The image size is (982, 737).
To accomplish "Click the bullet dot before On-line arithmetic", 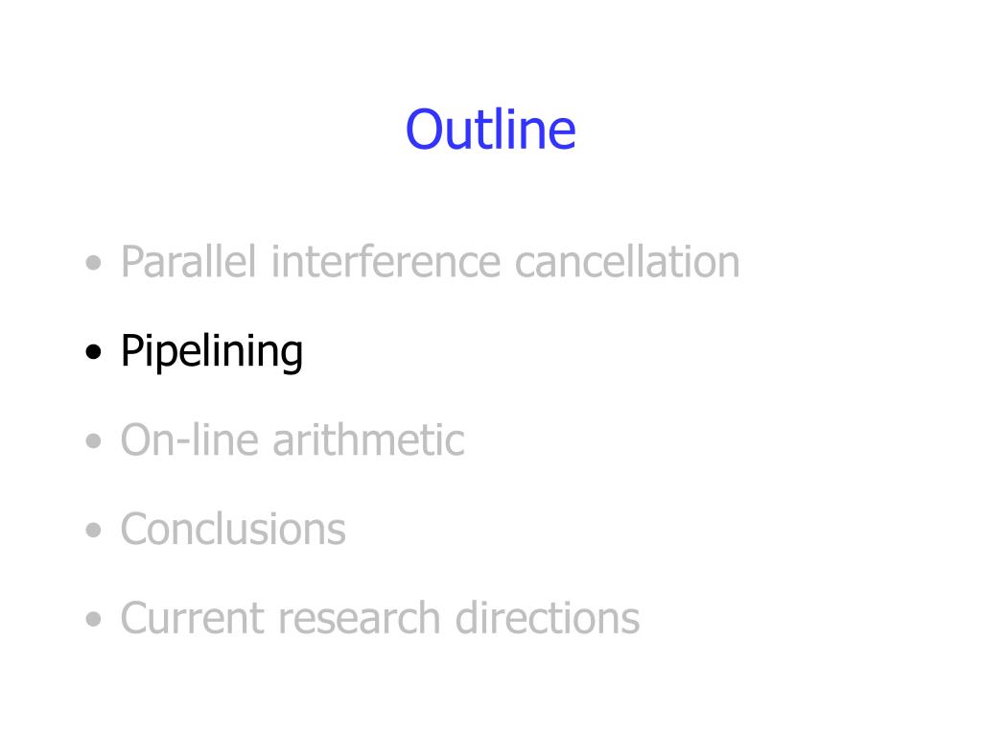I will click(93, 440).
